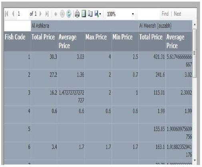Image resolution: width=202 pixels, height=167 pixels.
Task: Select average price 1.90060975609756
Action: tap(179, 132)
